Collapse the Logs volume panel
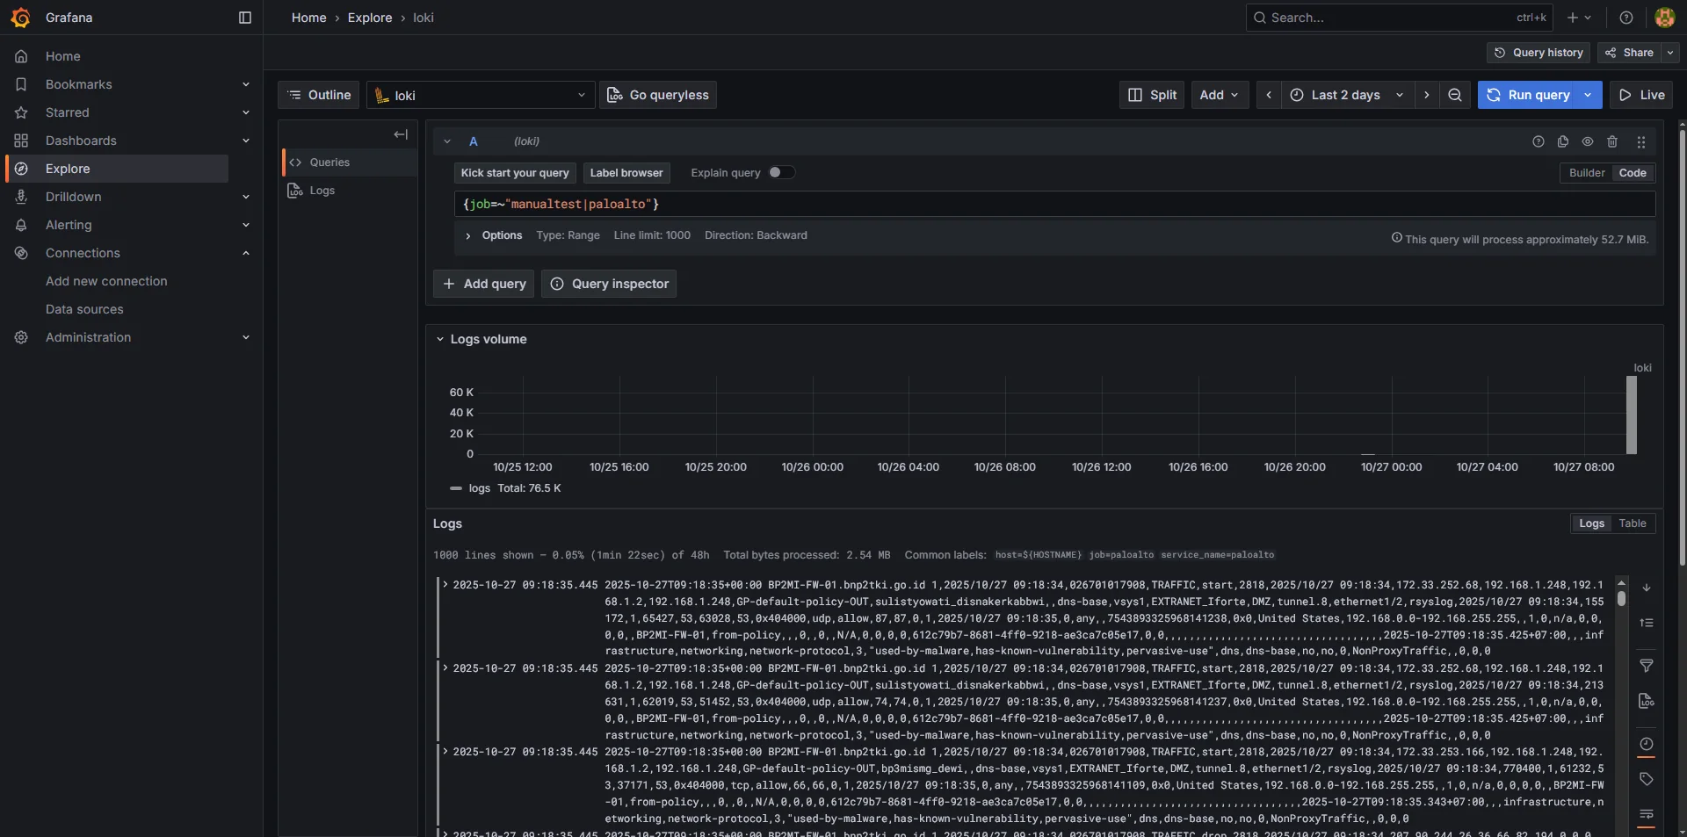1687x837 pixels. (x=440, y=339)
